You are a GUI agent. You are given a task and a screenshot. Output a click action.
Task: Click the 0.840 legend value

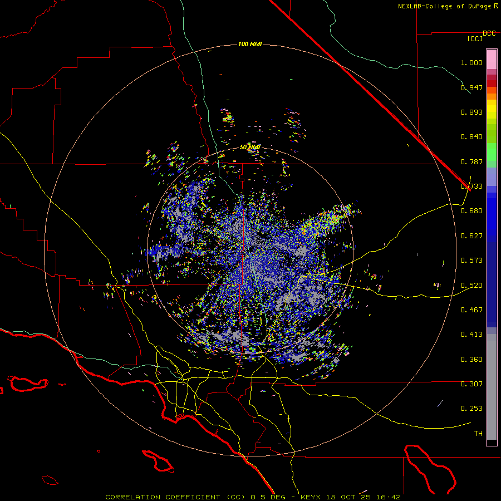pos(471,137)
